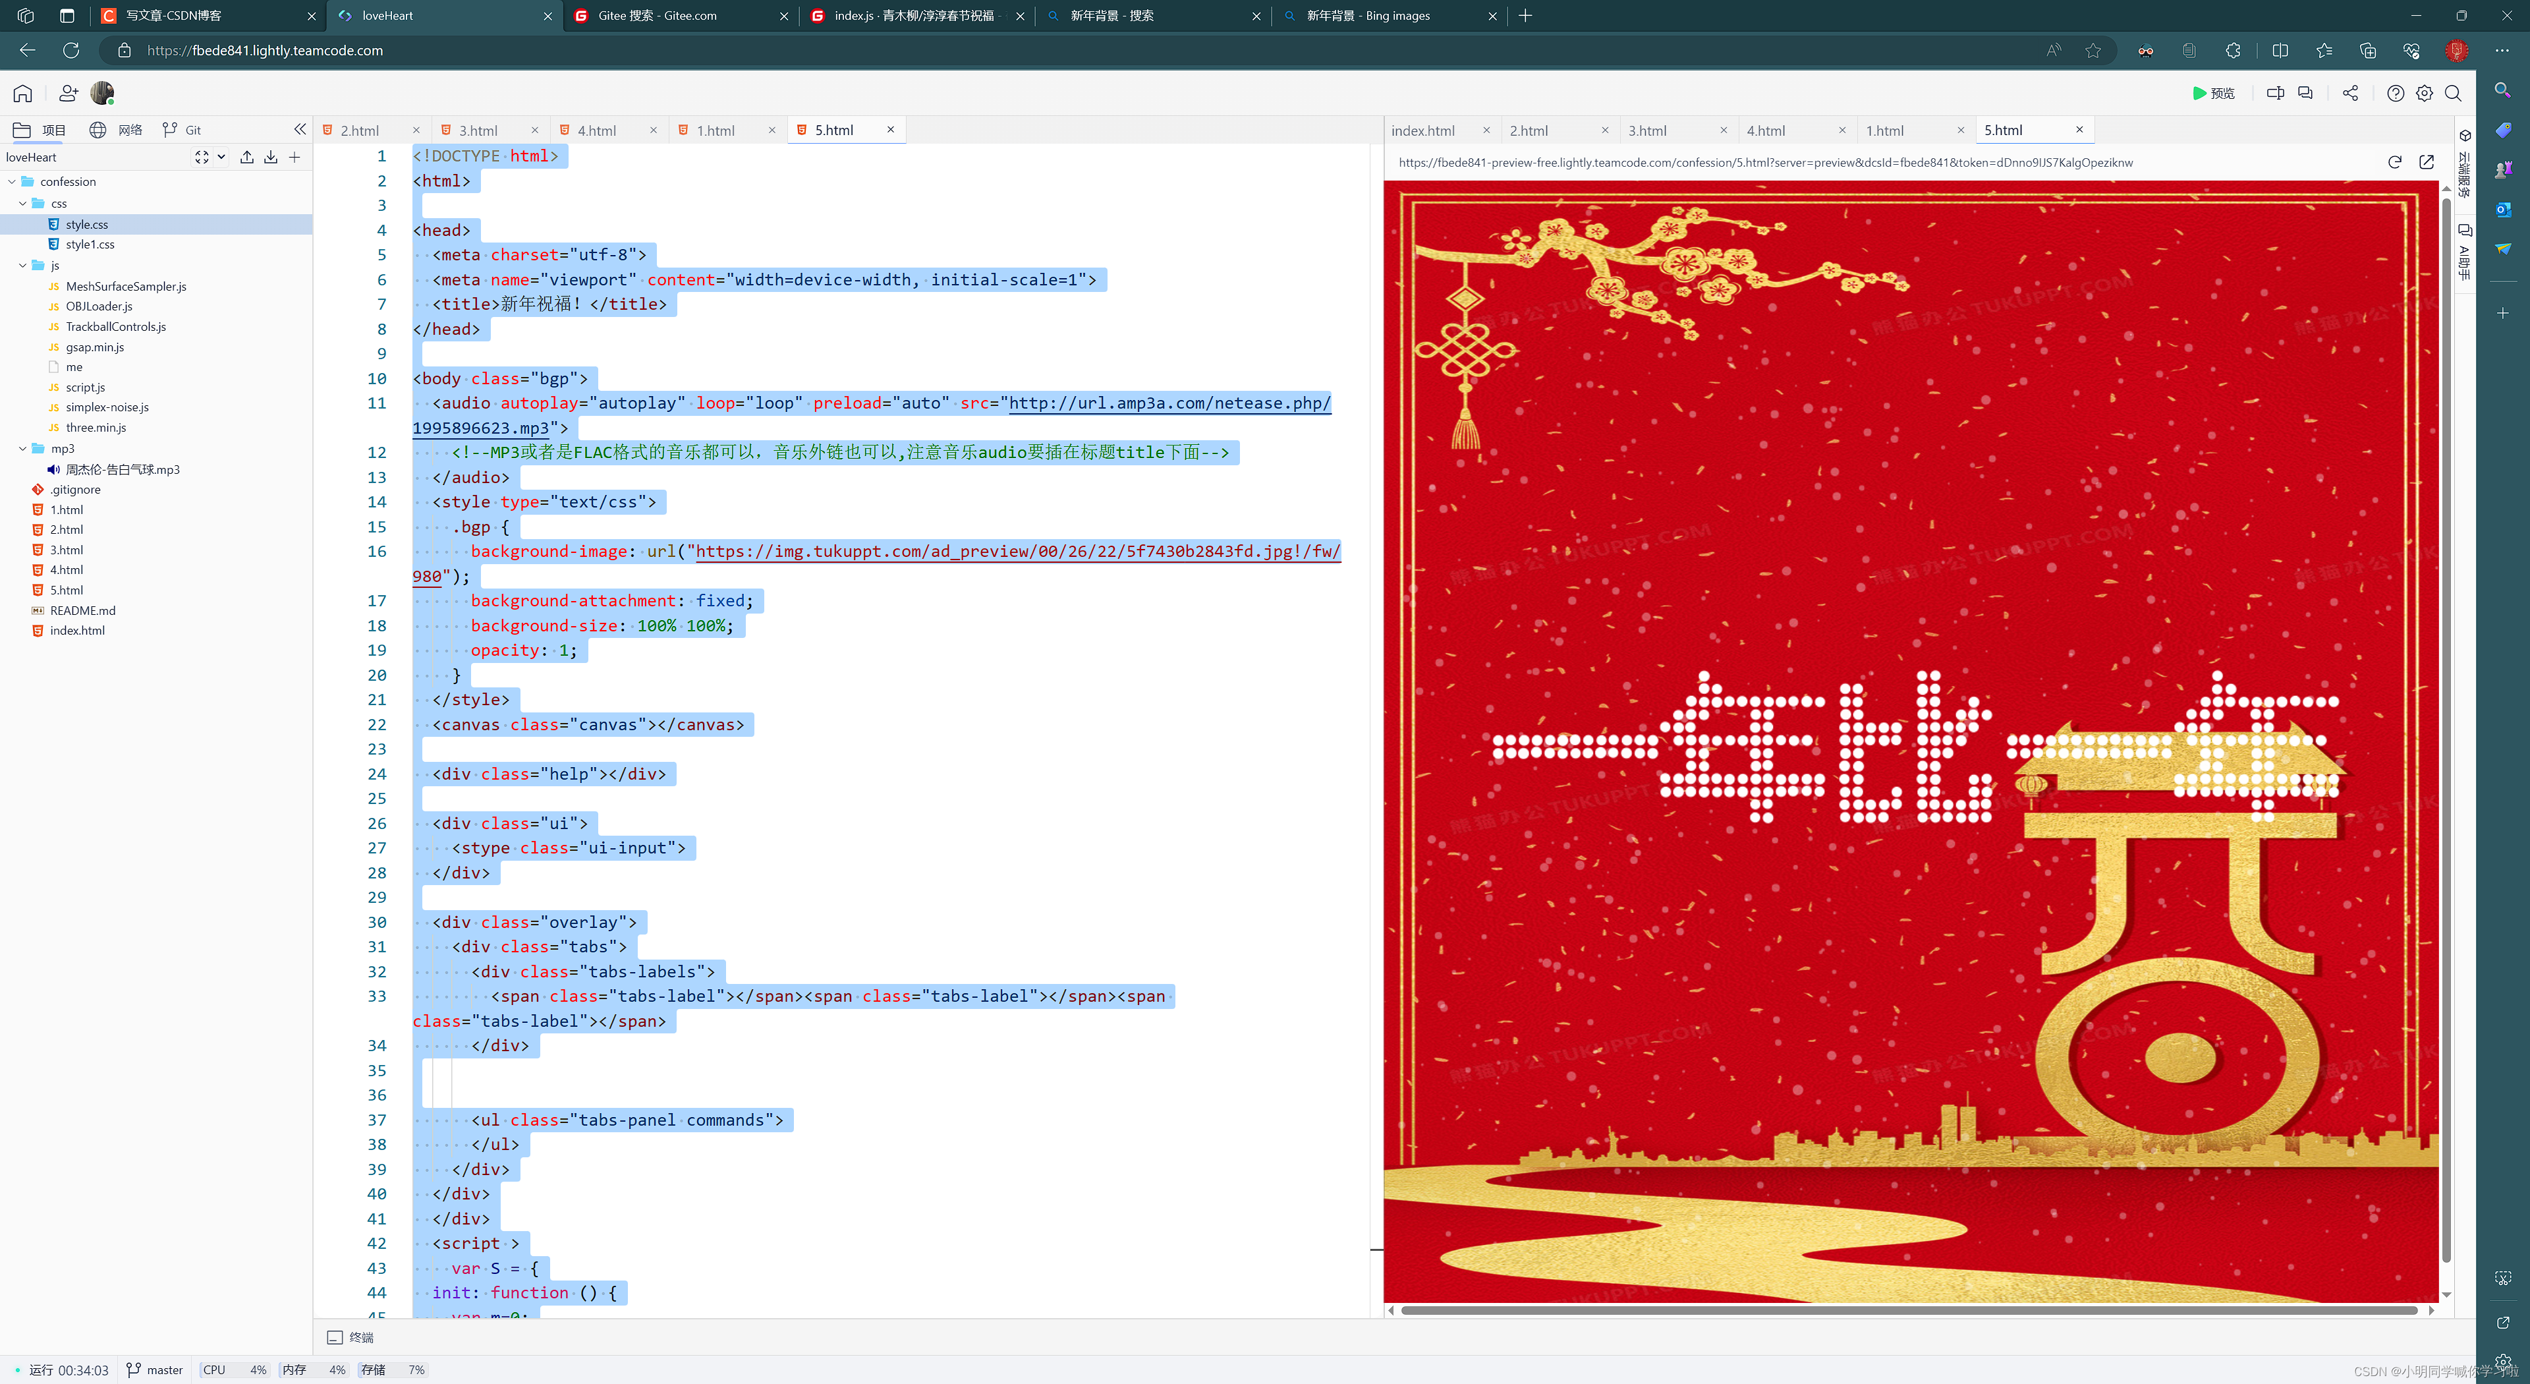Collapse the js folder

[x=22, y=265]
